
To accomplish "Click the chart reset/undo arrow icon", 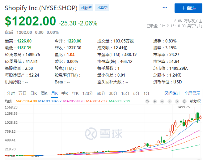I will coord(147,101).
